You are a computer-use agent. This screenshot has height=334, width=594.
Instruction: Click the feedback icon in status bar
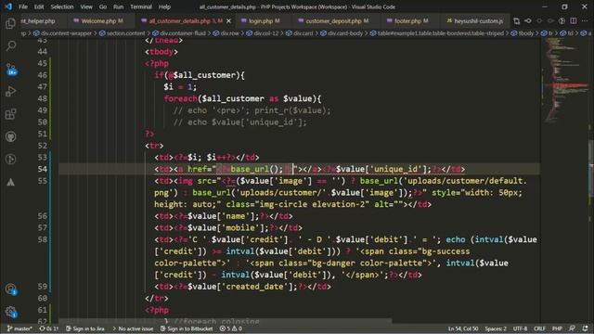572,328
